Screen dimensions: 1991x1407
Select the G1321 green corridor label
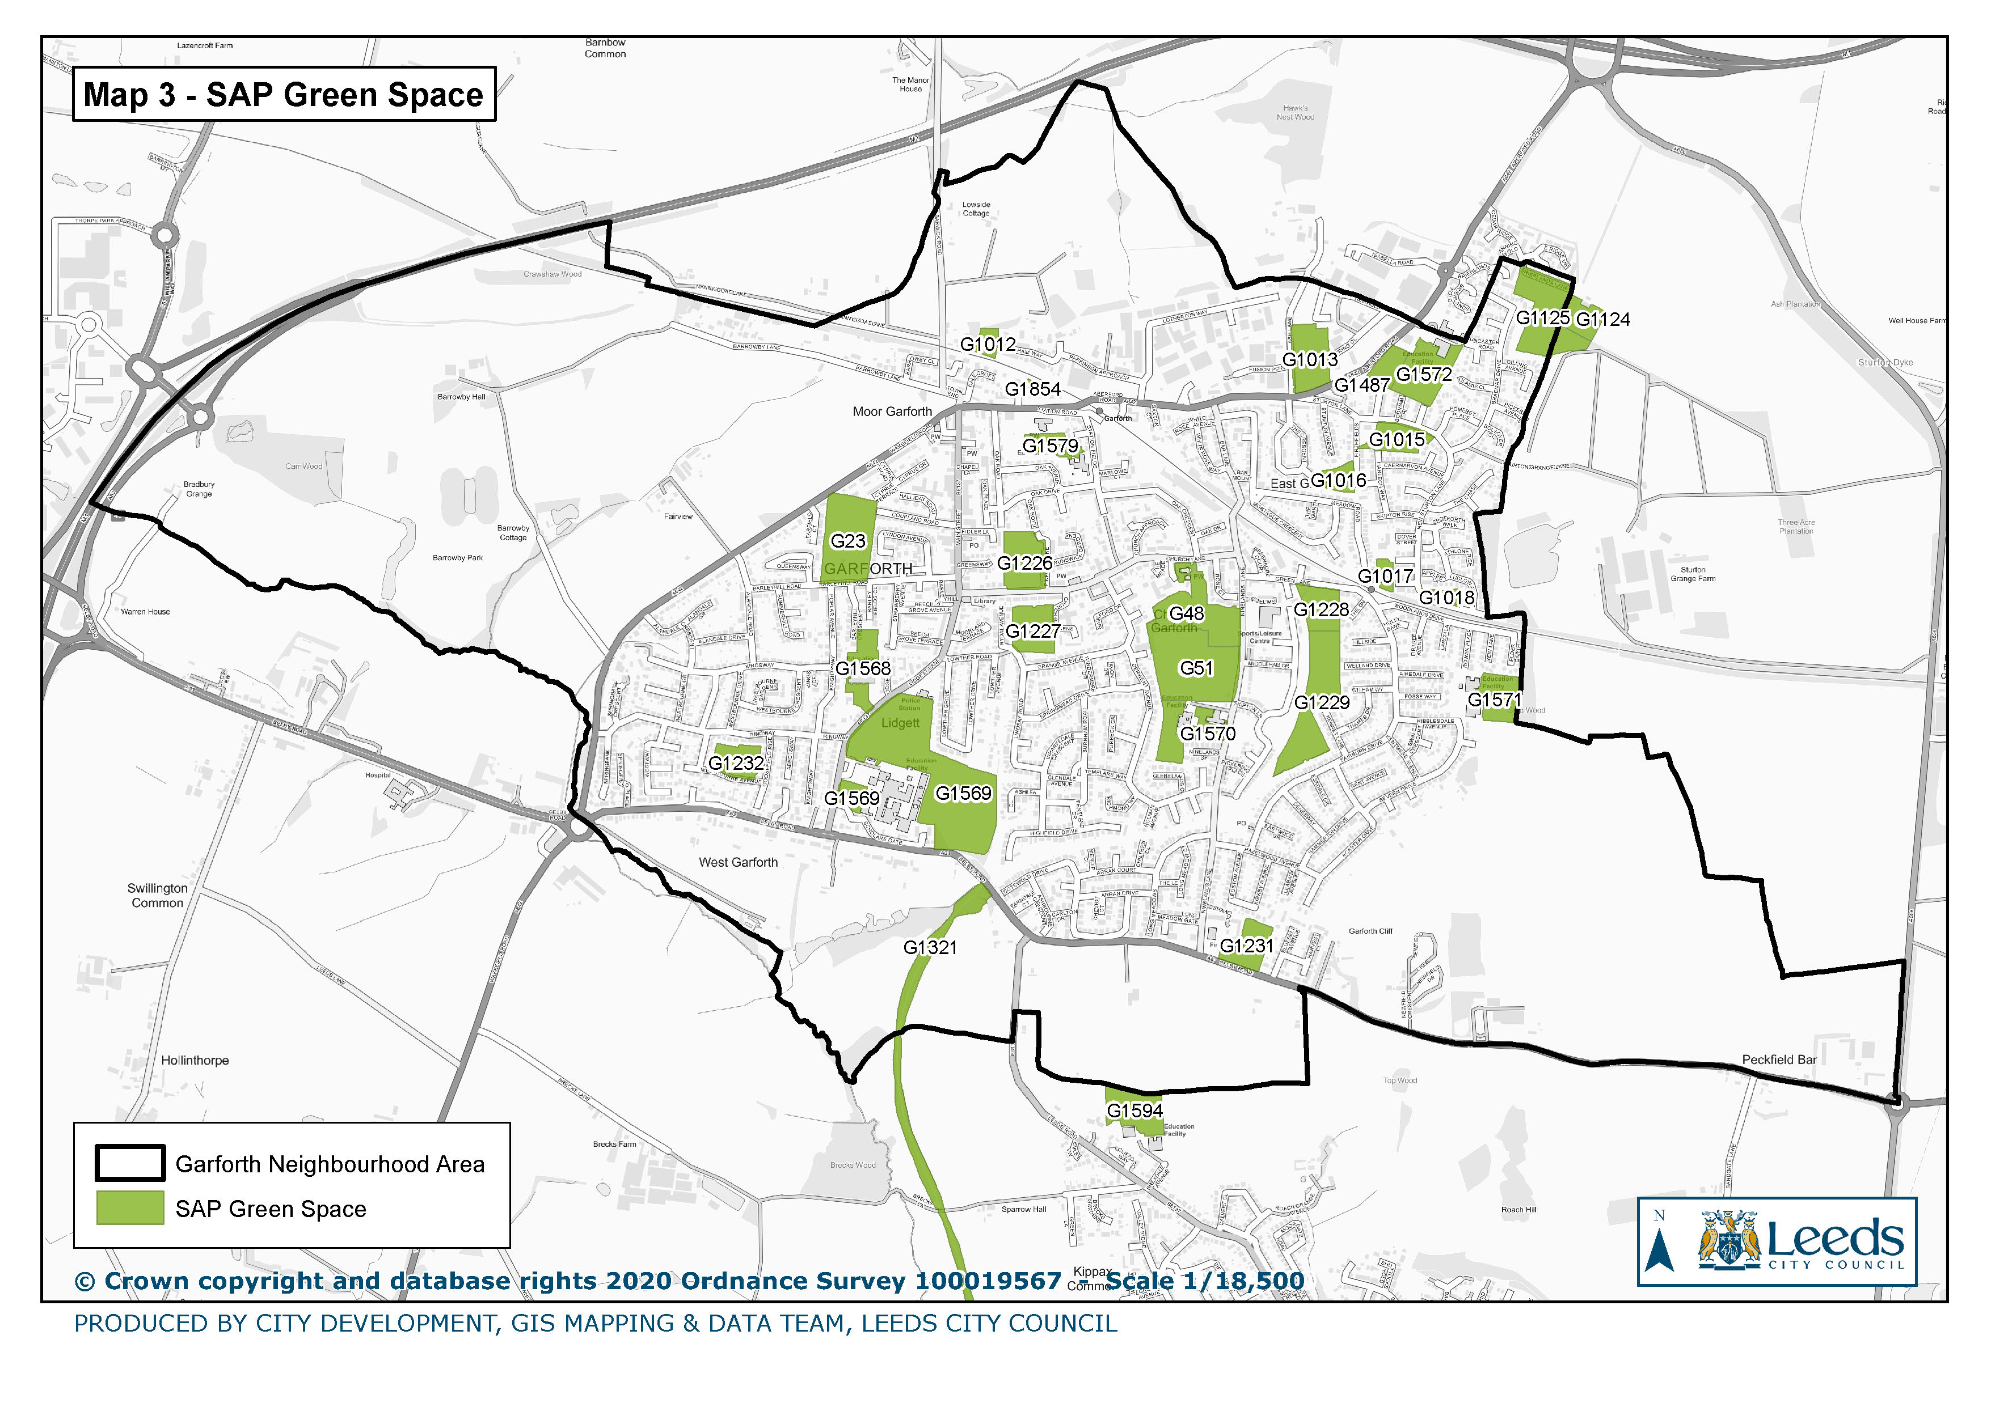[x=930, y=947]
